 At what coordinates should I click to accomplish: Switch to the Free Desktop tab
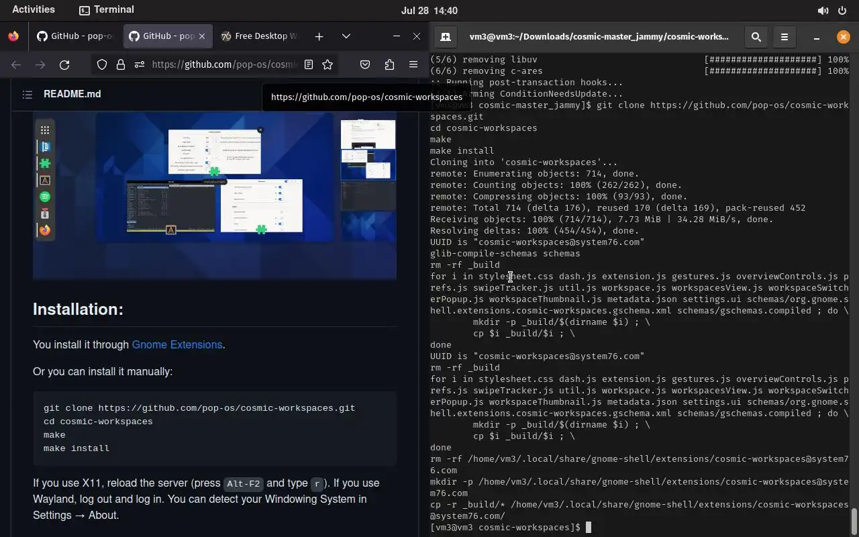[260, 36]
